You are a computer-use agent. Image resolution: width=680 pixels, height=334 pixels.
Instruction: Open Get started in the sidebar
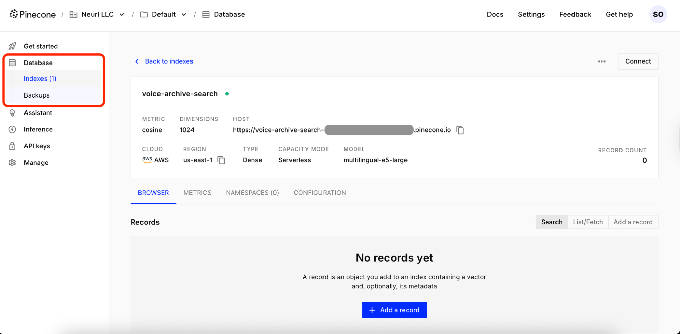(41, 46)
